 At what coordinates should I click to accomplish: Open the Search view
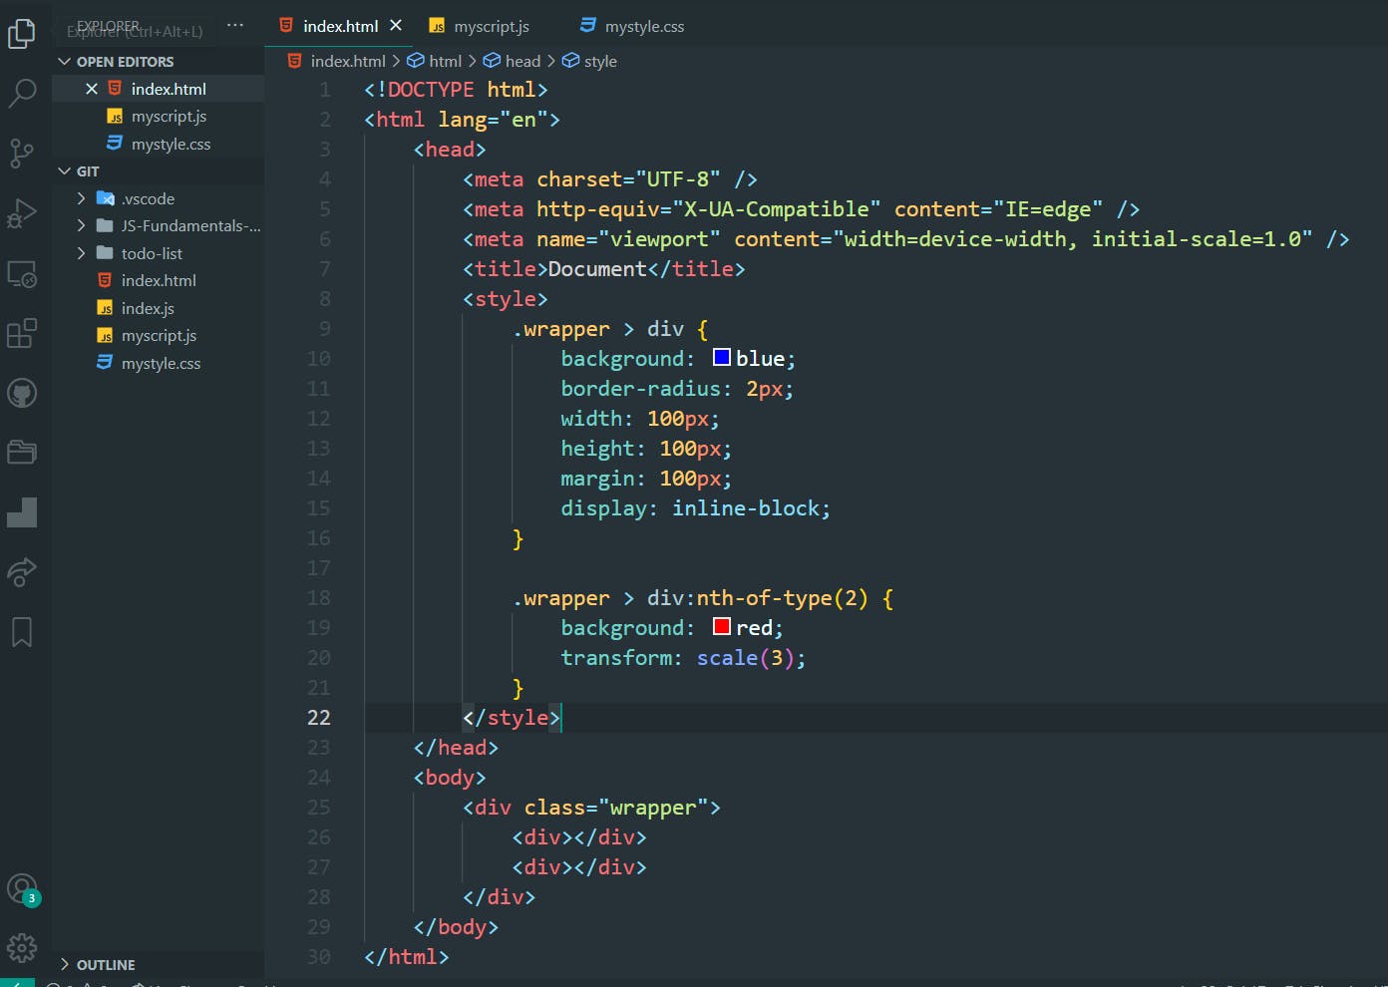(x=22, y=93)
